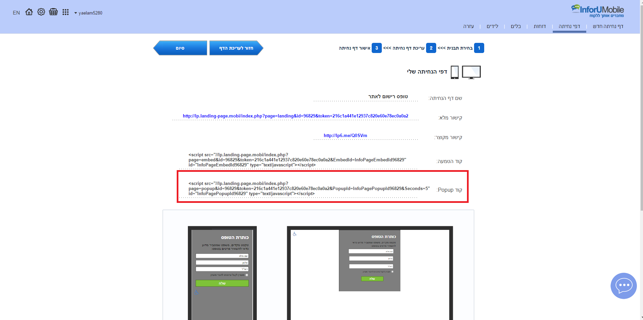Click the Popup code script text

coord(309,189)
